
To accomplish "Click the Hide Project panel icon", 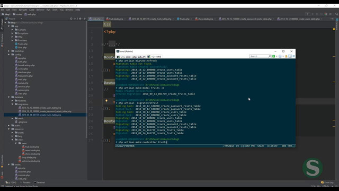I will (x=85, y=19).
